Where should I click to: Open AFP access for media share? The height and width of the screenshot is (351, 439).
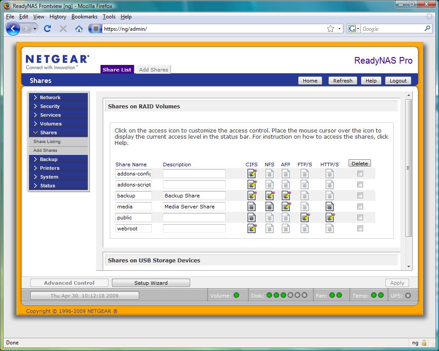point(286,207)
